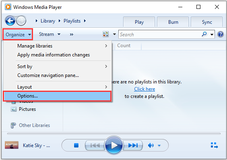
Task: Open the Organize dropdown menu
Action: [18, 35]
